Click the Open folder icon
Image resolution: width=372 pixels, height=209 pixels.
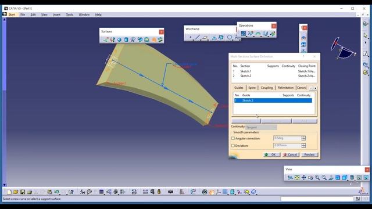point(16,192)
